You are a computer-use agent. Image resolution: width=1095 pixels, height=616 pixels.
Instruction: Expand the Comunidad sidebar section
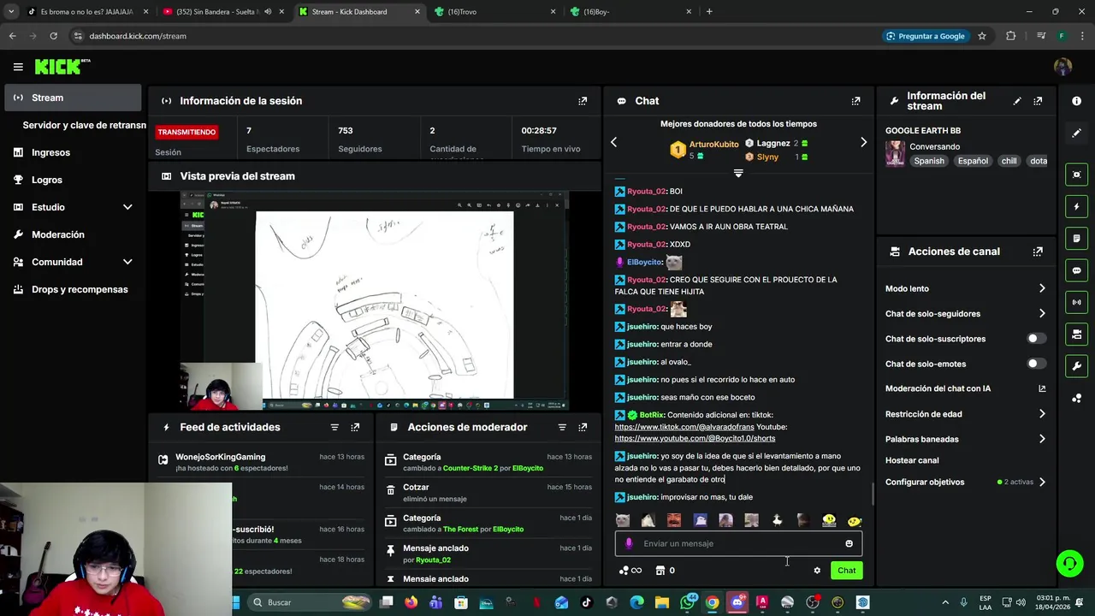point(127,262)
